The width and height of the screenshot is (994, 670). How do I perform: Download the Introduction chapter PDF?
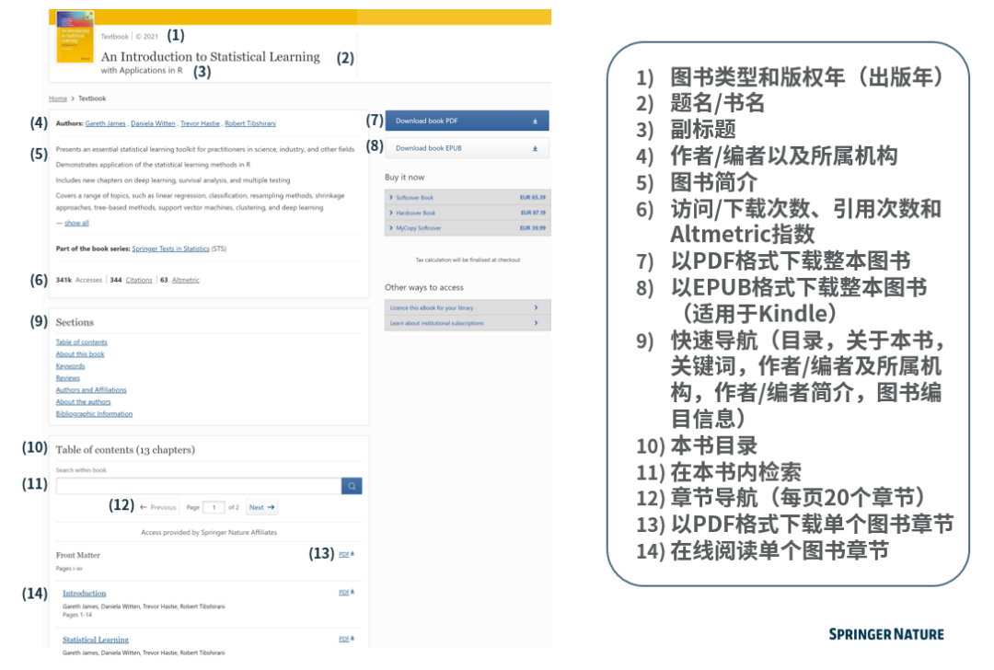[x=346, y=593]
